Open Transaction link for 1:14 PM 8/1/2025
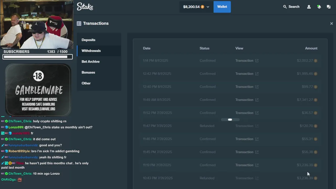This screenshot has width=336, height=189. (247, 61)
